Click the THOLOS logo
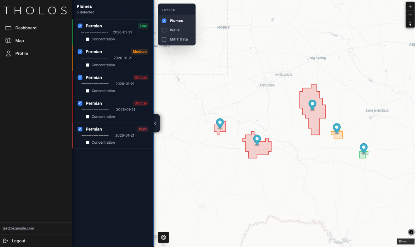Screen dimensions: 415x247 [36, 10]
